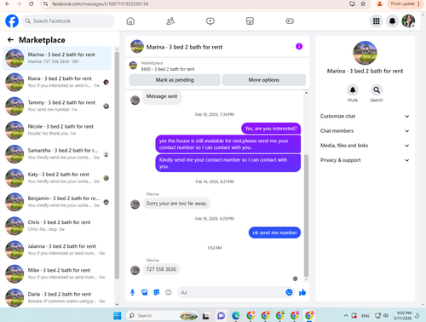Open the Friends icon in top navigation
The width and height of the screenshot is (426, 322).
(170, 21)
